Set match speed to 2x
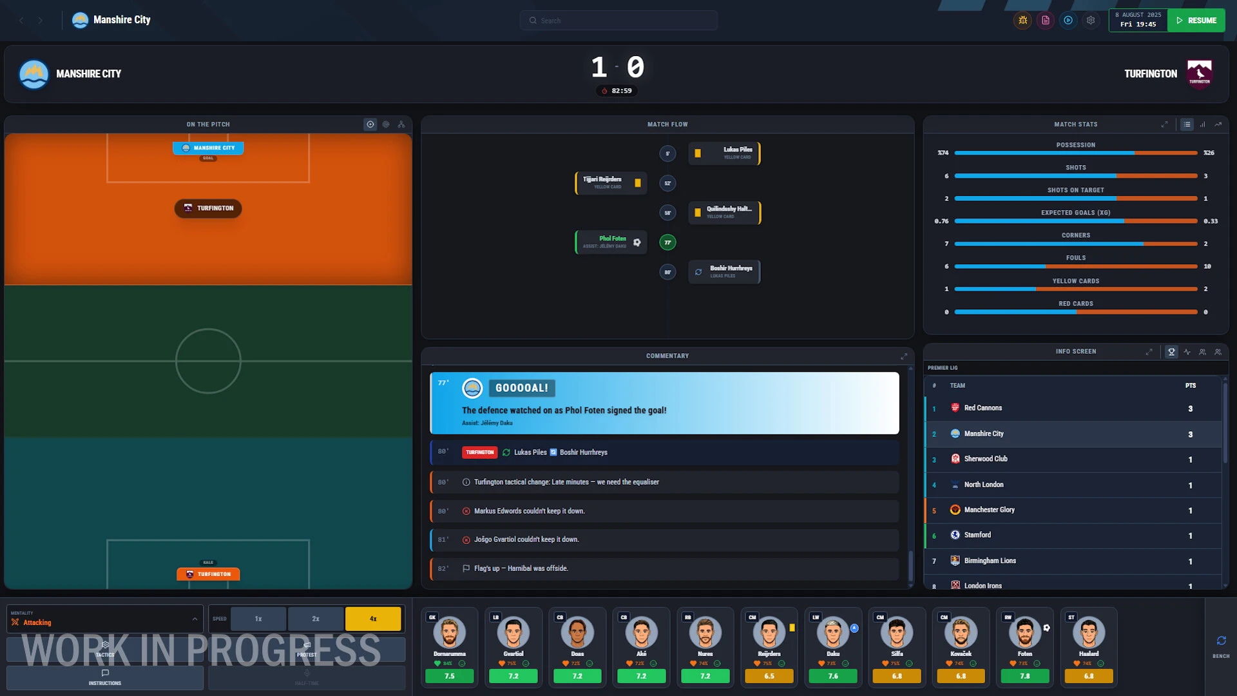 [x=316, y=619]
